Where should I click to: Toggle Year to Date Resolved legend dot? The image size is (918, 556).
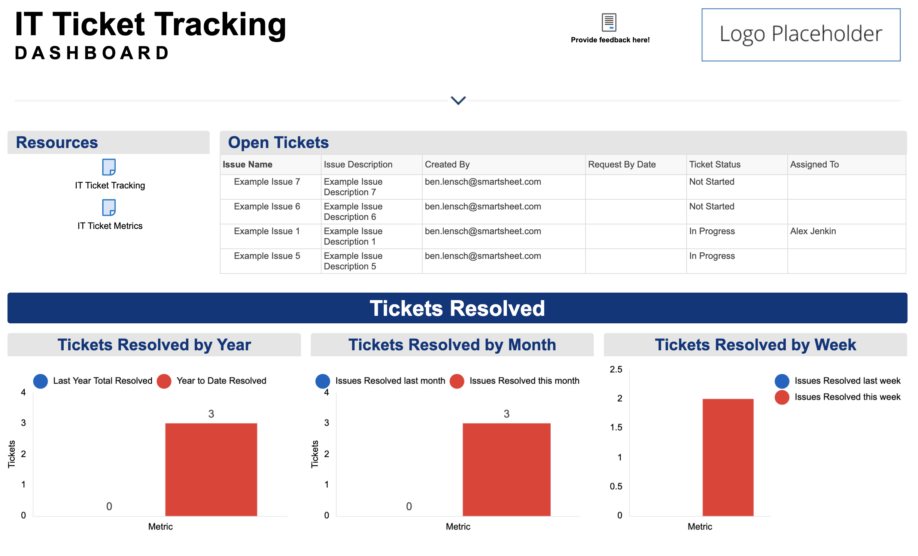(x=164, y=381)
